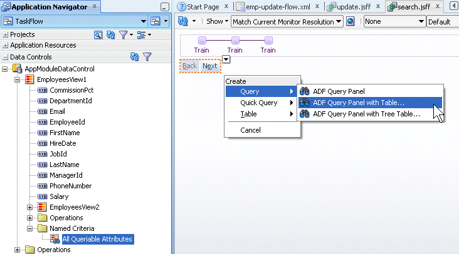The height and width of the screenshot is (254, 459).
Task: Click the All Queriable Attributes criteria icon
Action: [55, 239]
